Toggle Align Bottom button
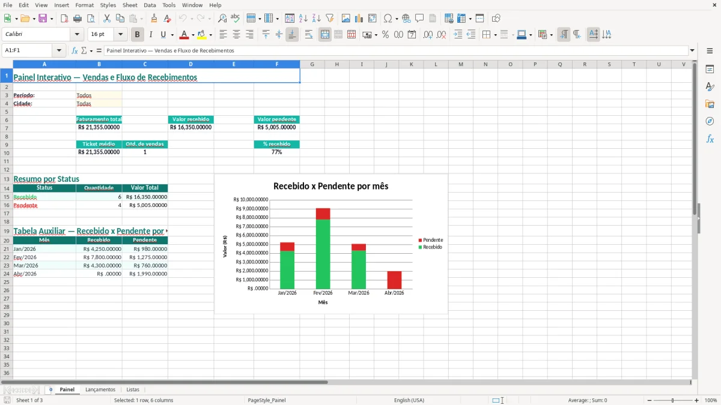This screenshot has width=721, height=405. (x=292, y=35)
